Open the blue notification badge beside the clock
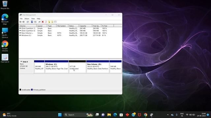This screenshot has height=118, width=211. coord(208,115)
